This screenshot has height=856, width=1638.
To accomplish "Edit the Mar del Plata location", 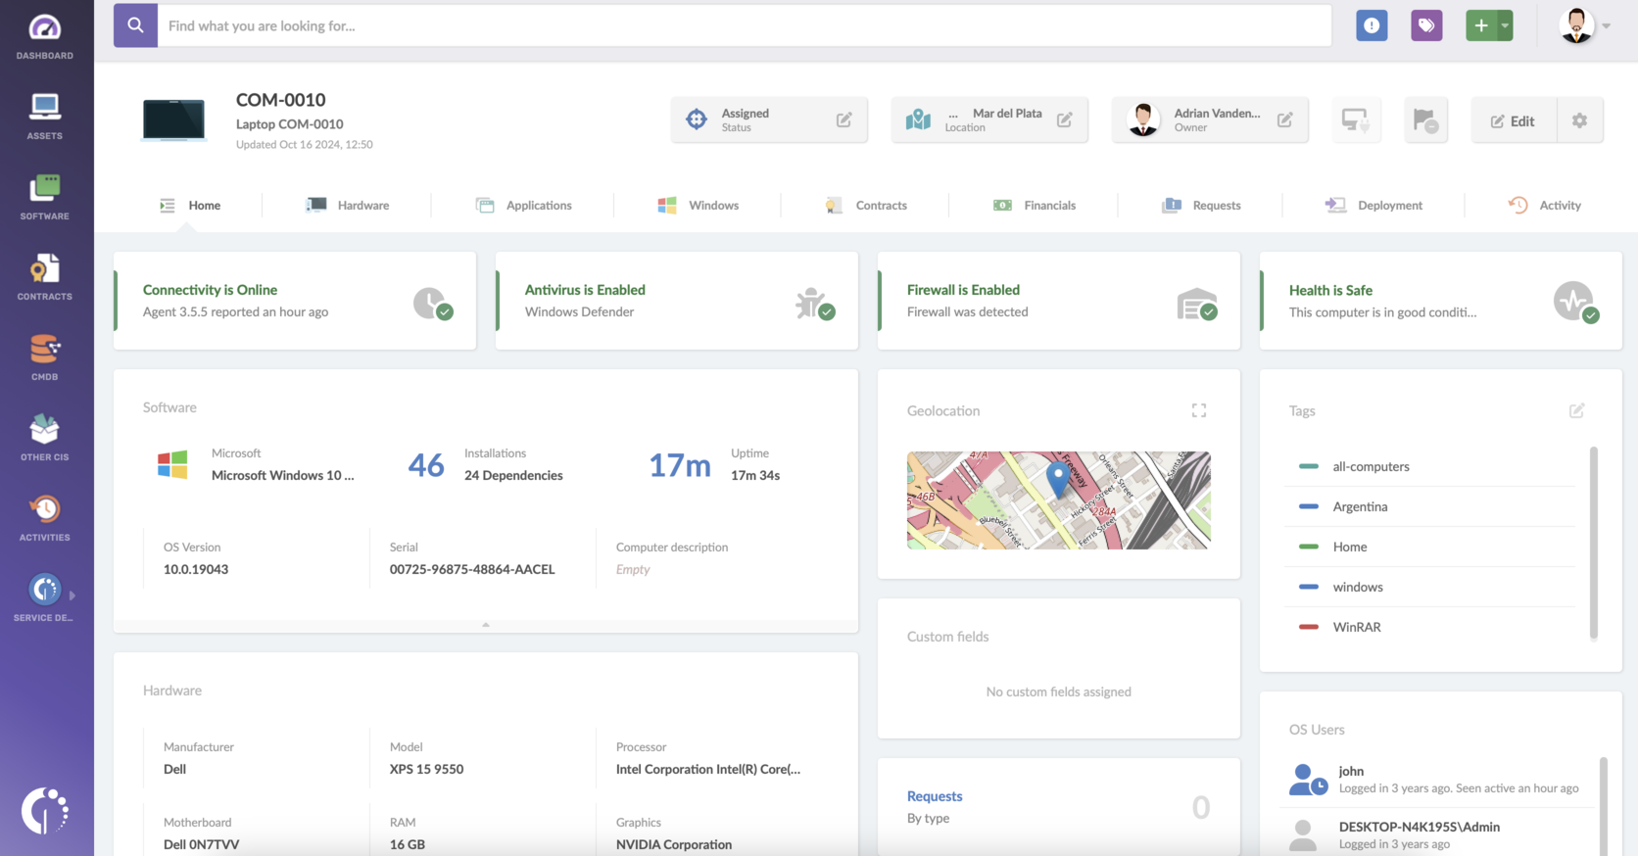I will [1064, 119].
